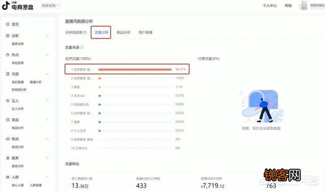Open 个人中心 in the top bar
The width and height of the screenshot is (325, 191).
pos(270,6)
